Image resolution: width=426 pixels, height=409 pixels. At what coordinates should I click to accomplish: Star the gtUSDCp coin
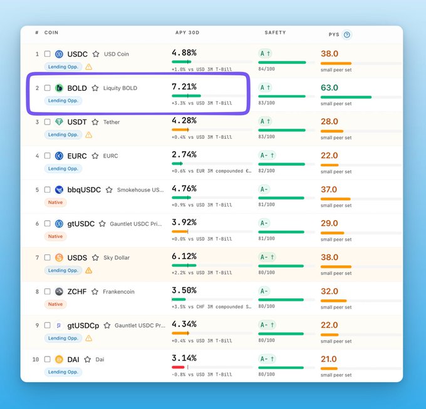pyautogui.click(x=107, y=325)
